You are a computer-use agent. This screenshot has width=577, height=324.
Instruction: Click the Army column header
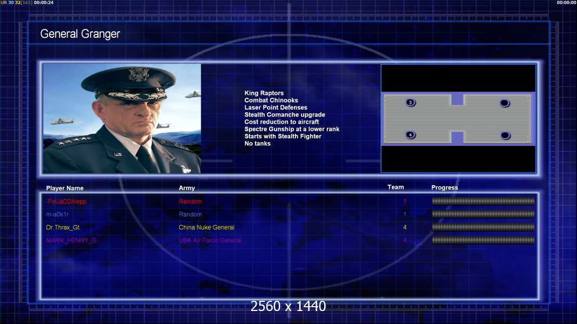[187, 188]
